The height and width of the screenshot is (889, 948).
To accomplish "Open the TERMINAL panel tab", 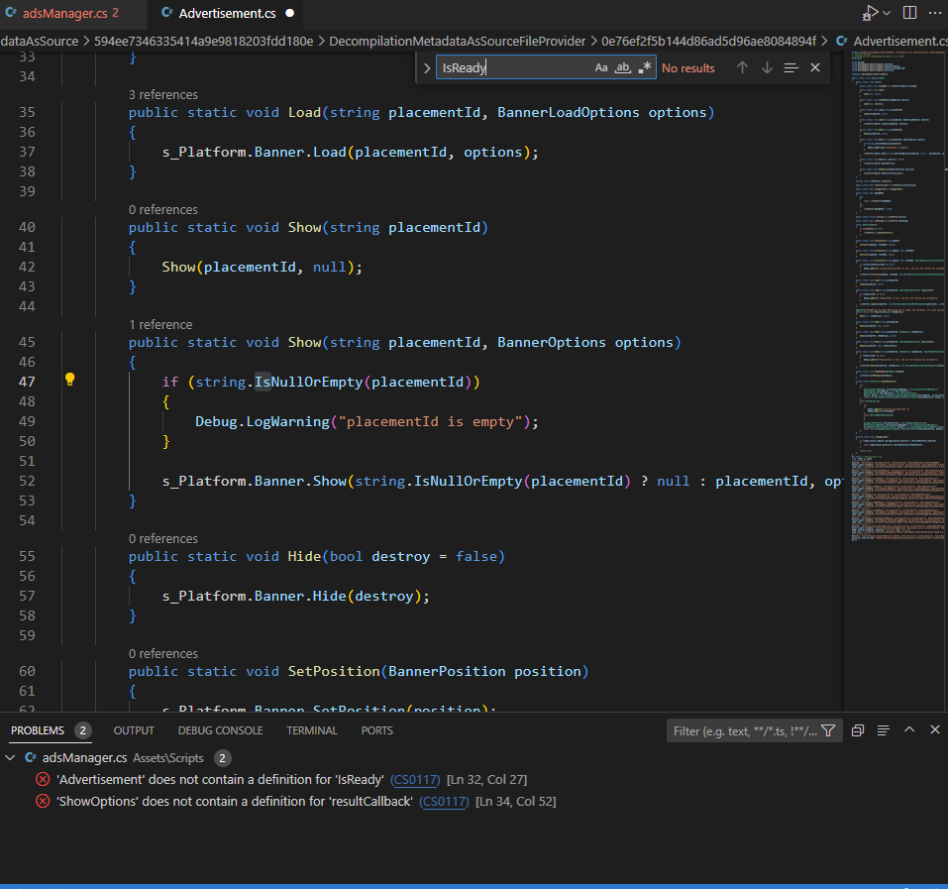I will pyautogui.click(x=312, y=730).
